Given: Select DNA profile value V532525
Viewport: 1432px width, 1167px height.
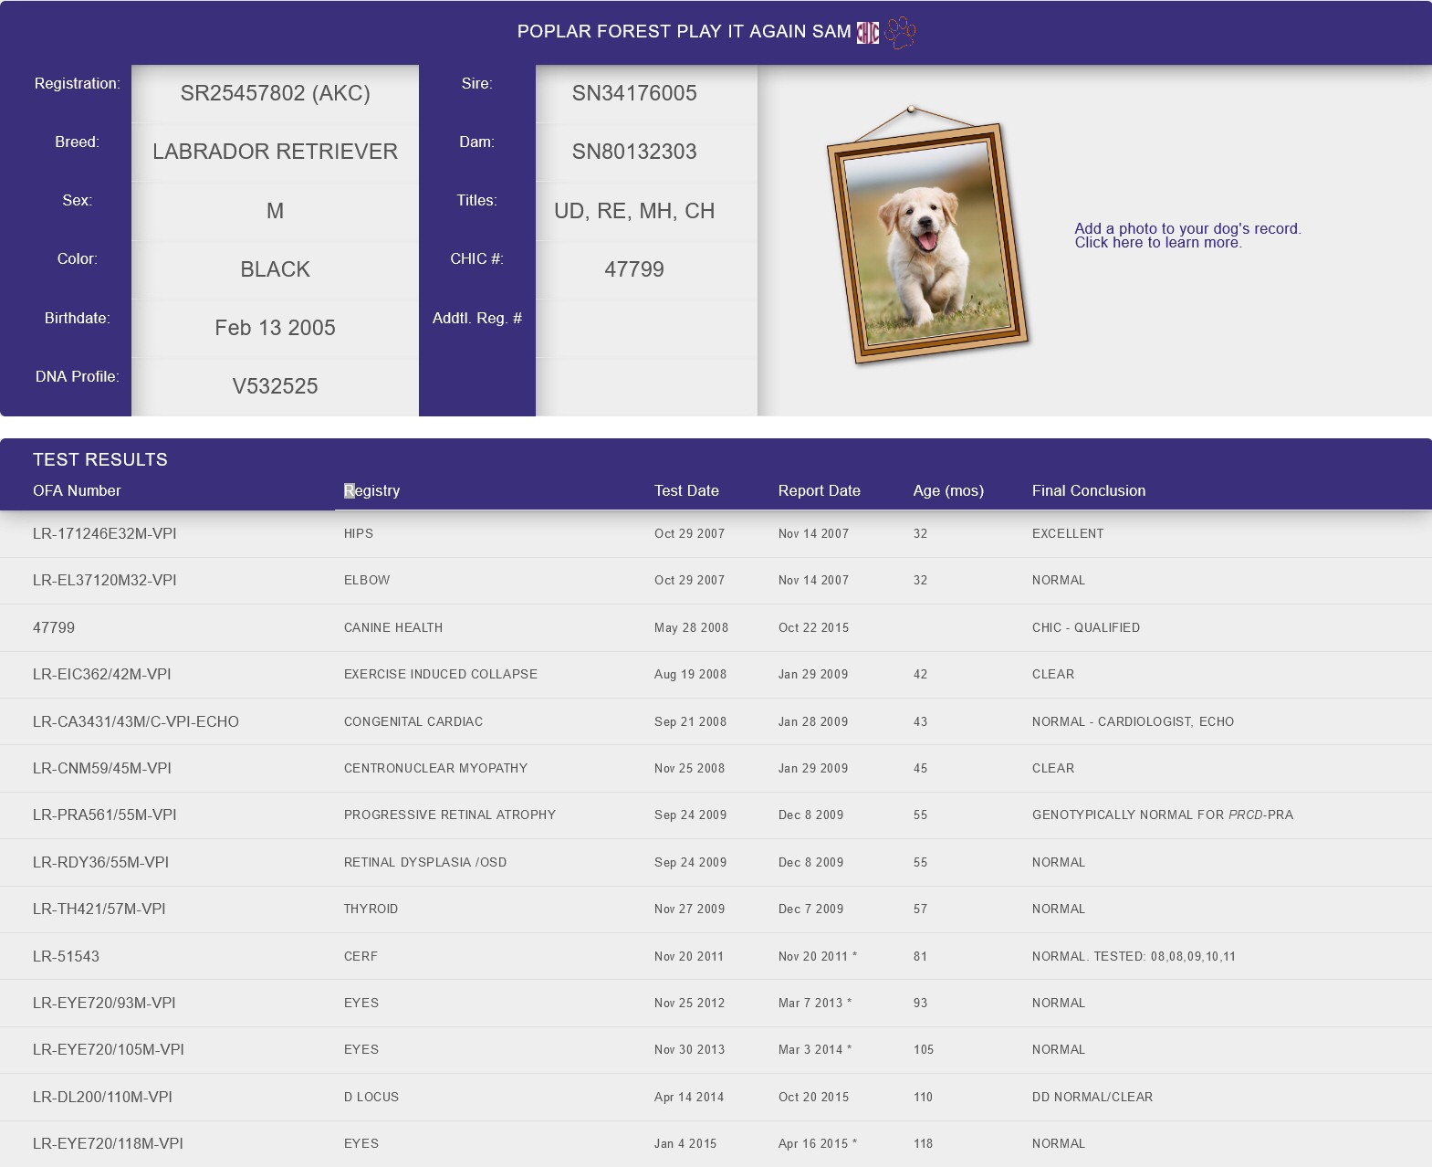Looking at the screenshot, I should [x=275, y=386].
